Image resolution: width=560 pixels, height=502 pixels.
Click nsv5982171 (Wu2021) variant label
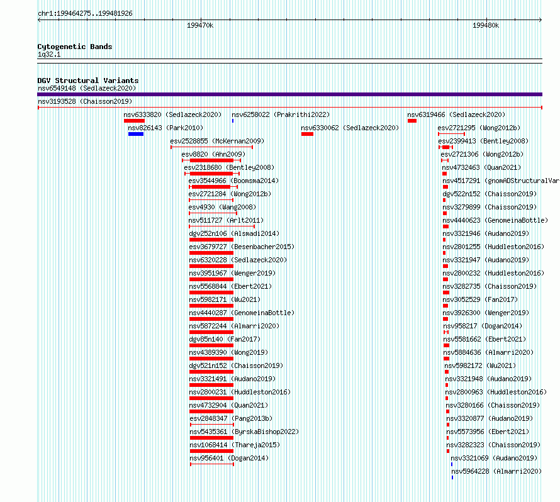225,299
